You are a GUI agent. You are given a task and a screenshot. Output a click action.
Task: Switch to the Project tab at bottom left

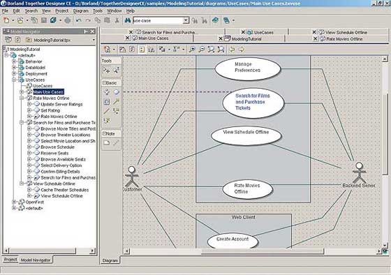coord(10,260)
